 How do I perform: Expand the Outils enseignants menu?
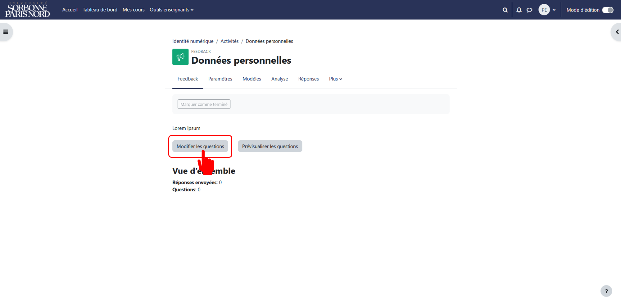coord(171,10)
